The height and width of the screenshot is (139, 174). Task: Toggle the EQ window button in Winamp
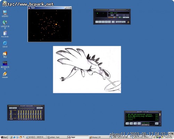pos(125,17)
